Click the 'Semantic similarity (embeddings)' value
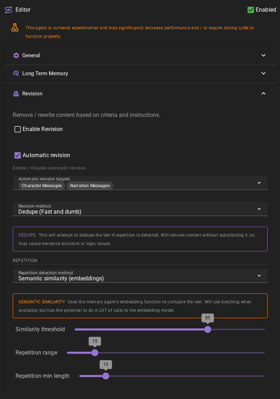The width and height of the screenshot is (280, 399). click(61, 278)
